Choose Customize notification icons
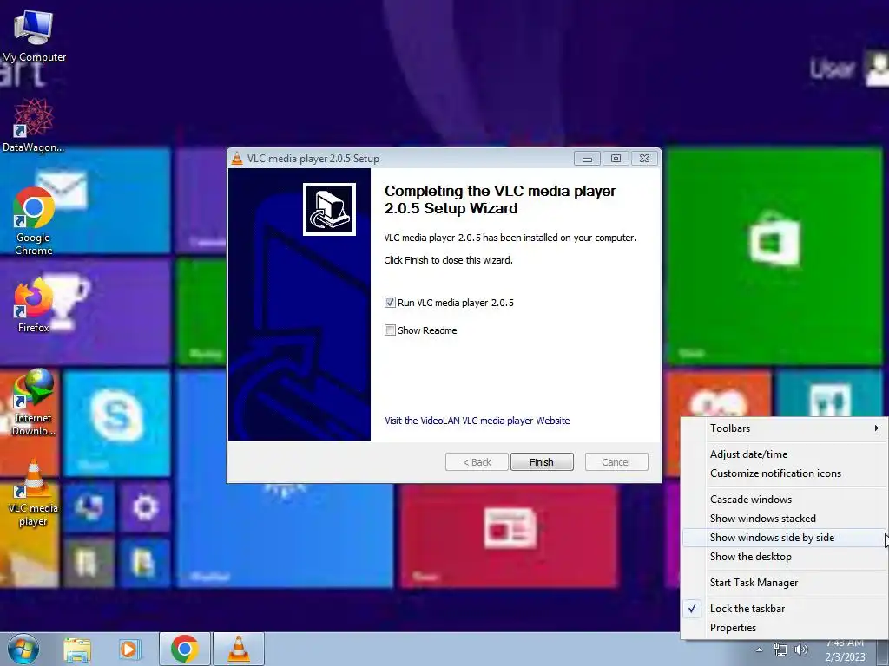The image size is (889, 666). click(784, 473)
